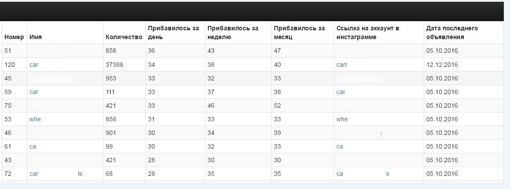The image size is (510, 189).
Task: Open the Instagram link in row 72
Action: tap(363, 174)
